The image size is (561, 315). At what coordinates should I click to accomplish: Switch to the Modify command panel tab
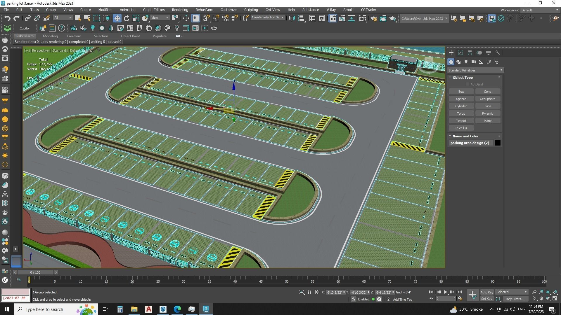[x=460, y=53]
